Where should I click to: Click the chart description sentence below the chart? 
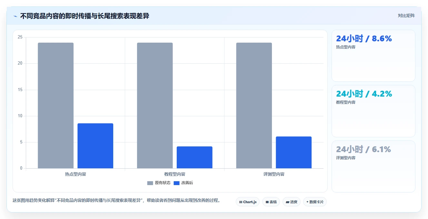[x=117, y=200]
